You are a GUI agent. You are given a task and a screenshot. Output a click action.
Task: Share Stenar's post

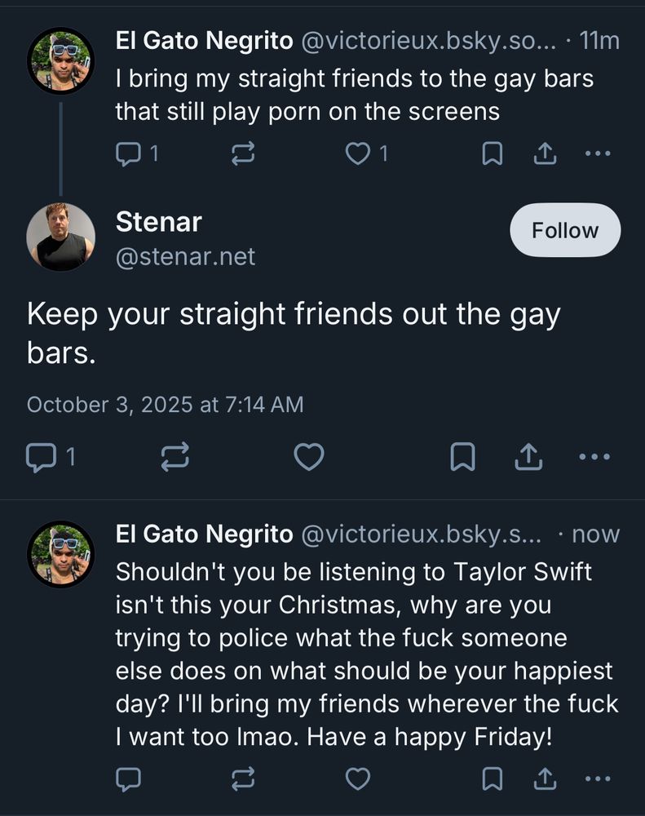click(528, 458)
